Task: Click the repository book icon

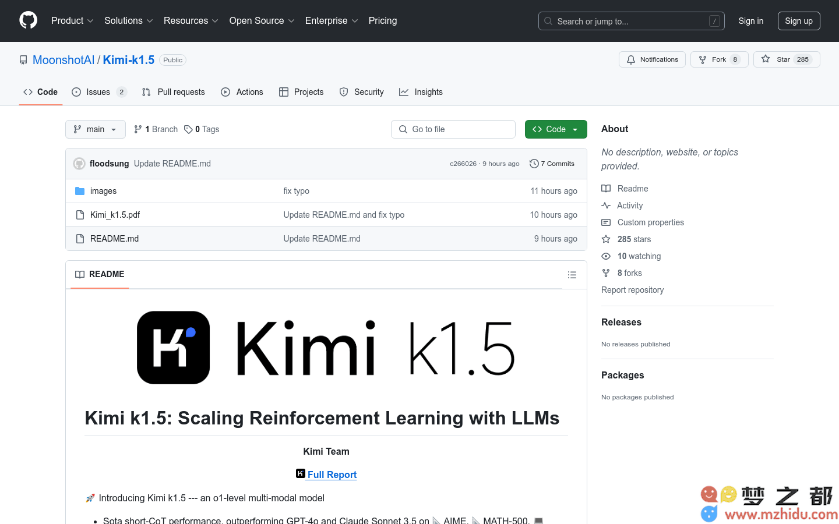Action: [x=23, y=60]
